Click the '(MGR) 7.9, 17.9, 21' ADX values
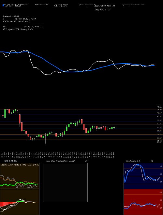 tap(33, 27)
